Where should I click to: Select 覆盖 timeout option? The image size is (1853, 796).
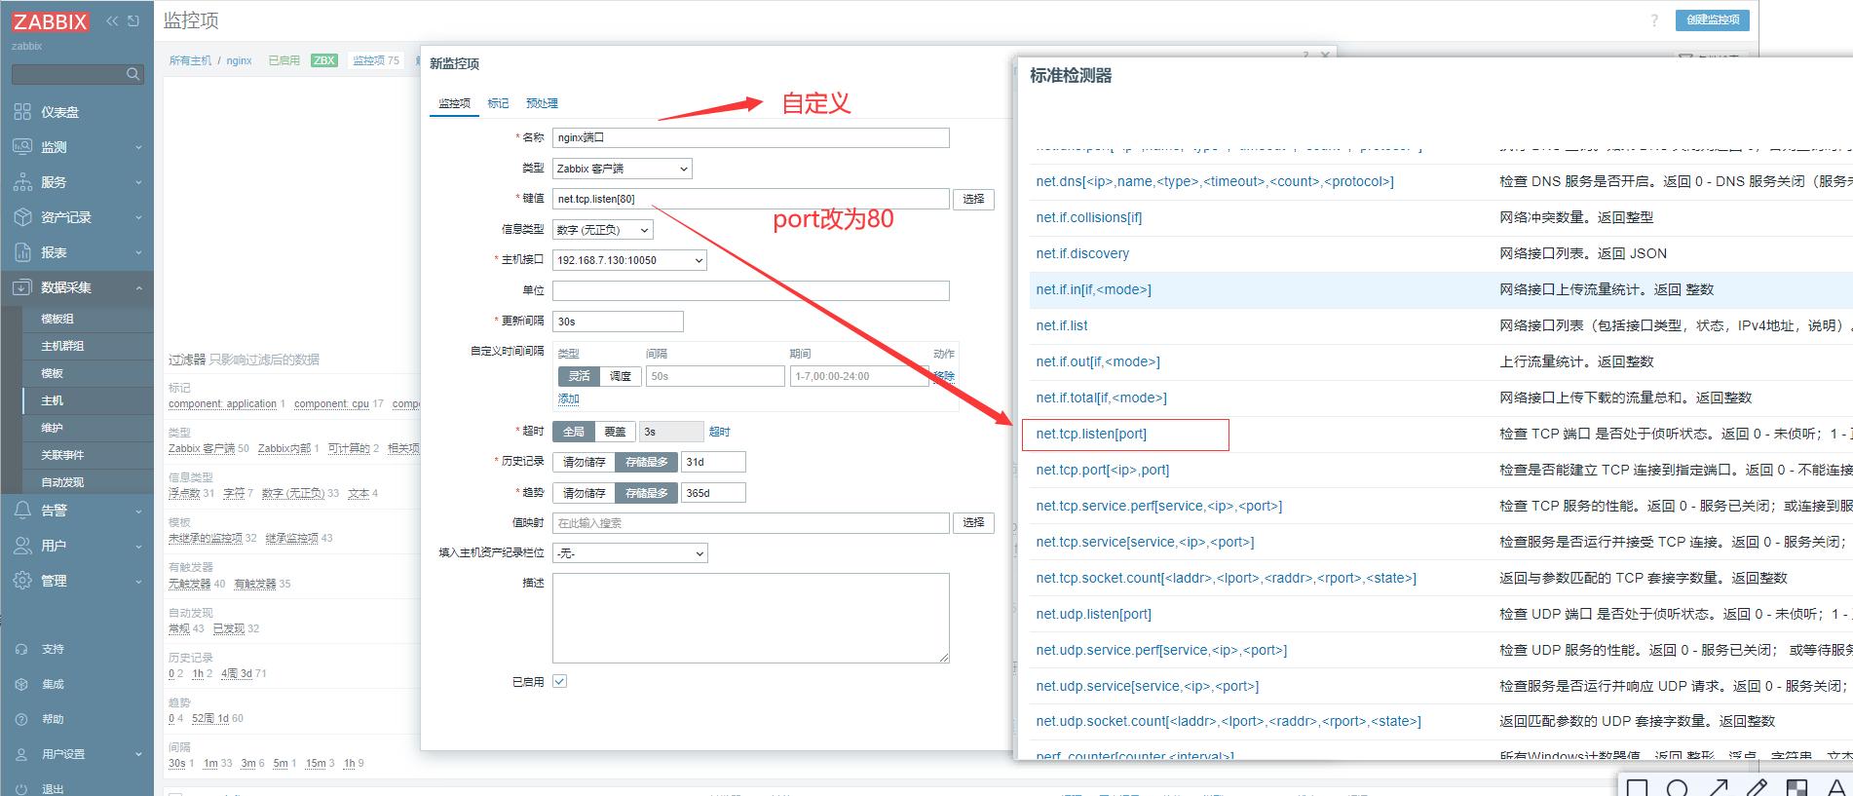pyautogui.click(x=615, y=432)
